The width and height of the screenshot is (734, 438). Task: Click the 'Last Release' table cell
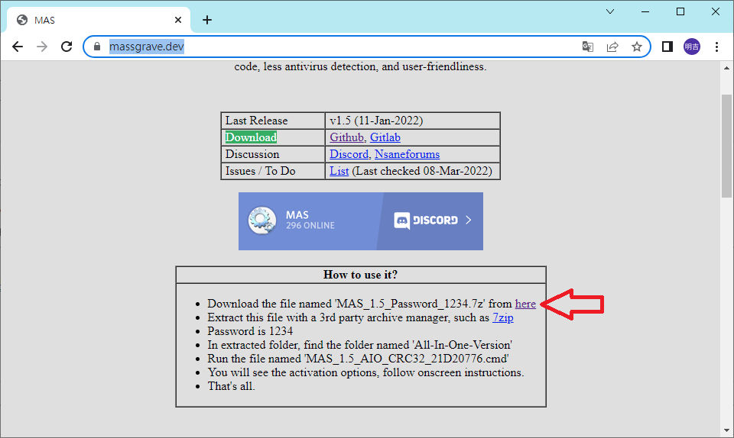(273, 121)
